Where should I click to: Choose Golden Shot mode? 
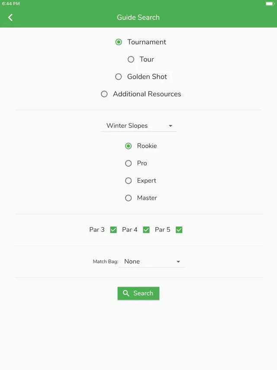[118, 76]
